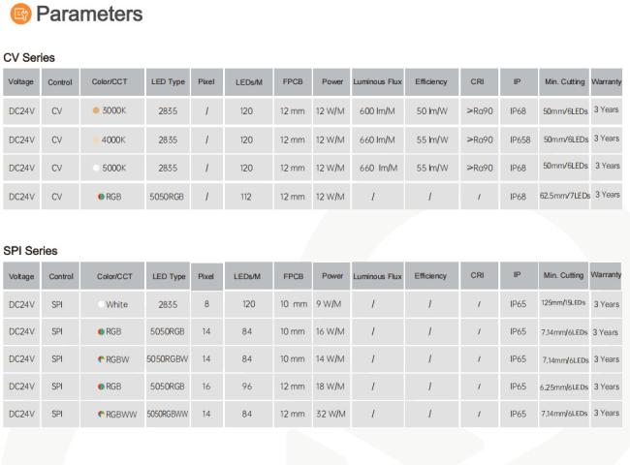Click the RGBWW color wheel icon
The image size is (630, 465).
click(x=101, y=414)
